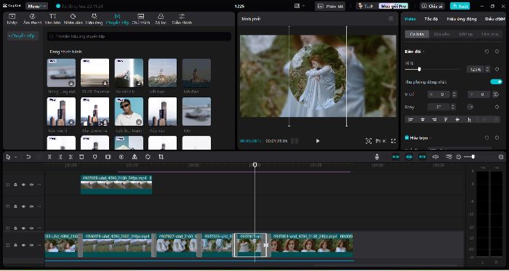Select the Video properties tab

(410, 19)
